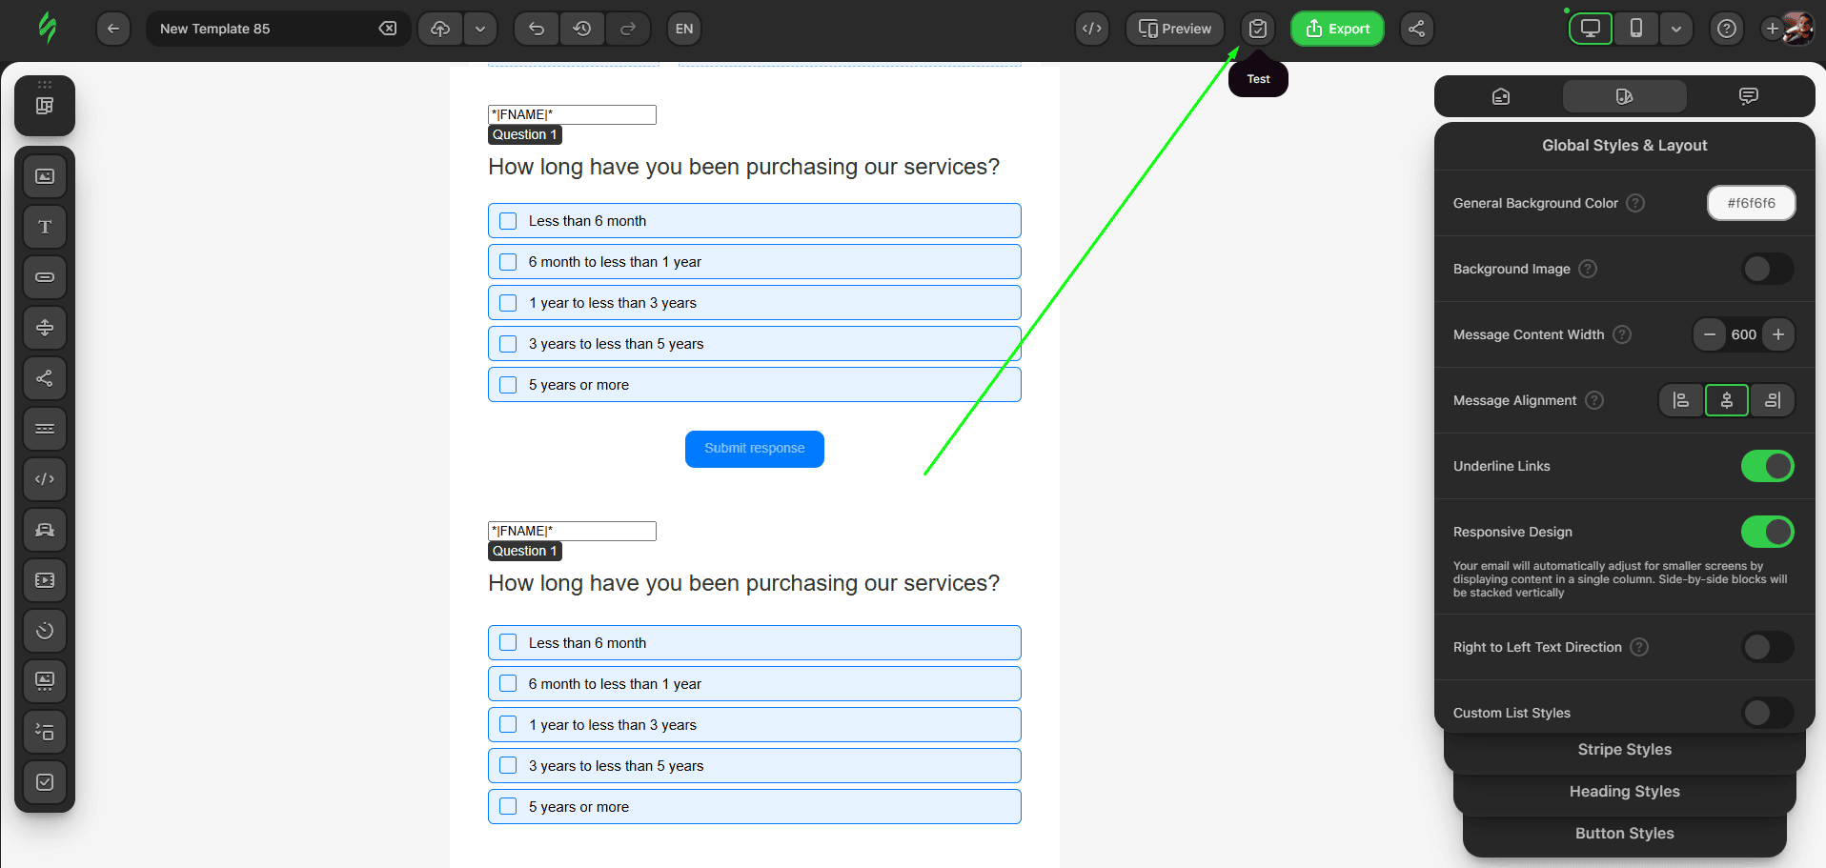Viewport: 1826px width, 868px height.
Task: Select the Image block tool
Action: (44, 176)
